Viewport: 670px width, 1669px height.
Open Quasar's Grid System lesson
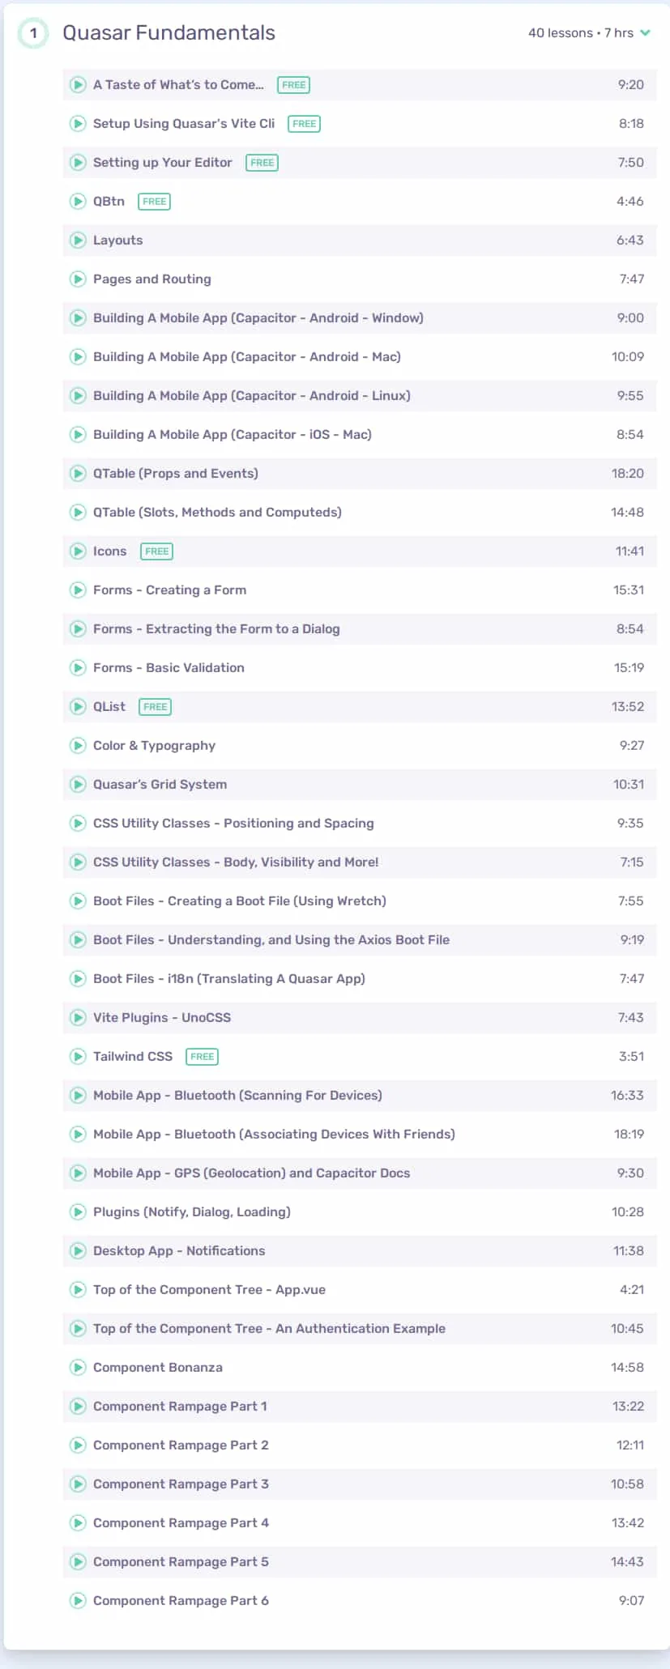click(360, 785)
